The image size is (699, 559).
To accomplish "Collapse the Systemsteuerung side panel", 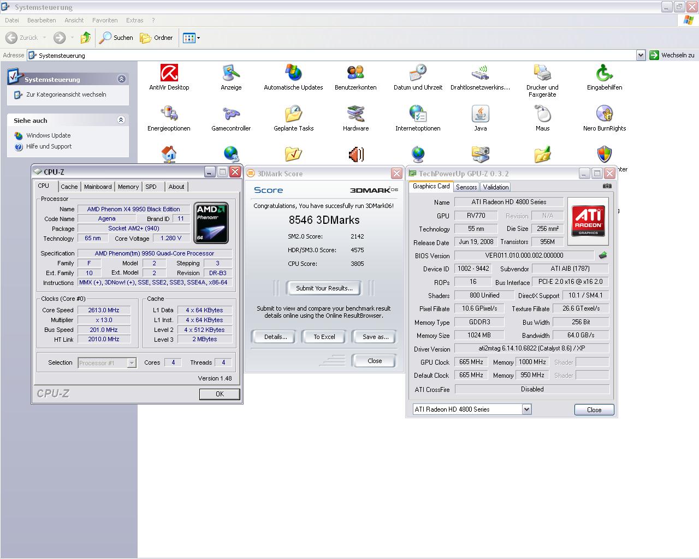I will (121, 79).
